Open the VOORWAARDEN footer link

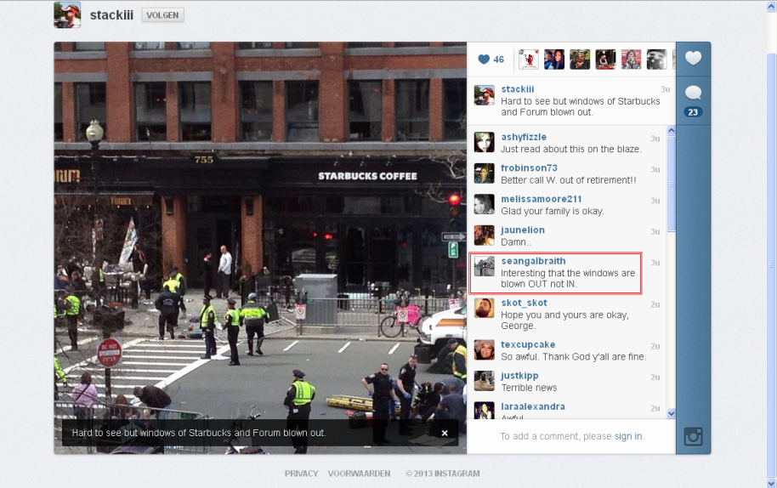[x=359, y=474]
